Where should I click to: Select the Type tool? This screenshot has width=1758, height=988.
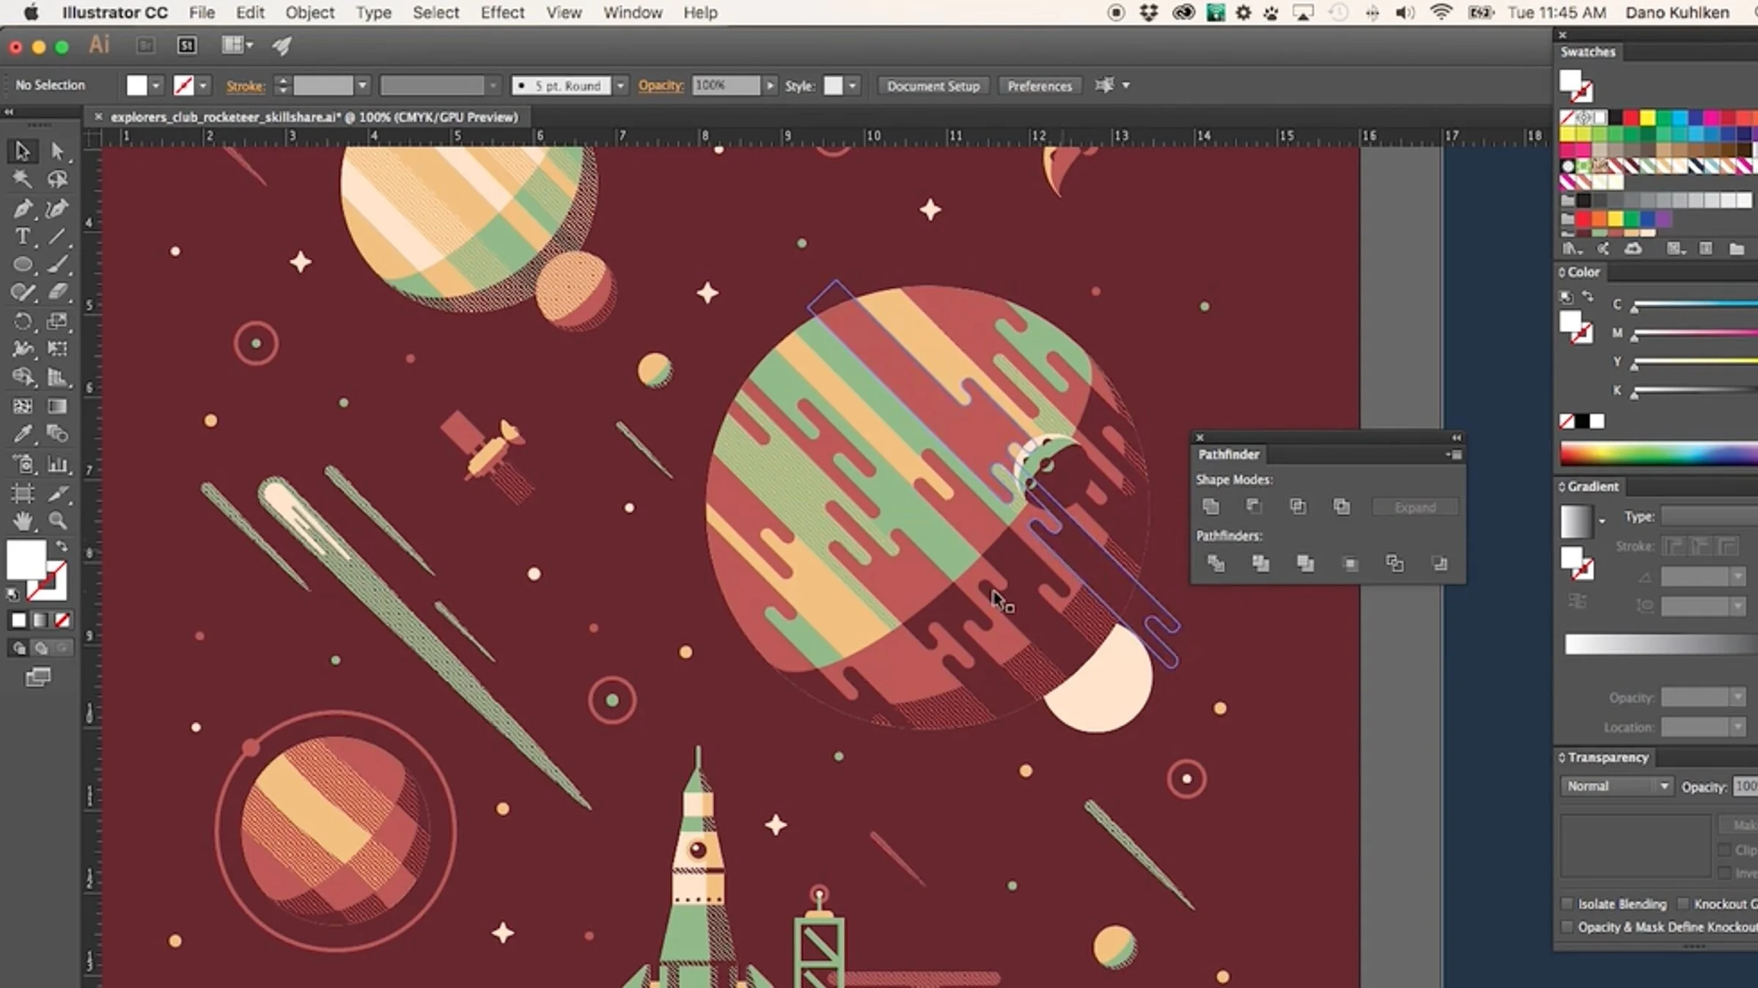[x=22, y=236]
